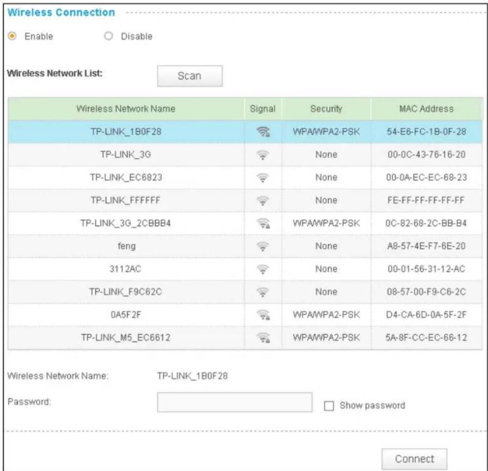The height and width of the screenshot is (471, 488).
Task: Click WPA/WPA2-PSK security for TP-LINK_3G_2CBBB4
Action: [326, 223]
